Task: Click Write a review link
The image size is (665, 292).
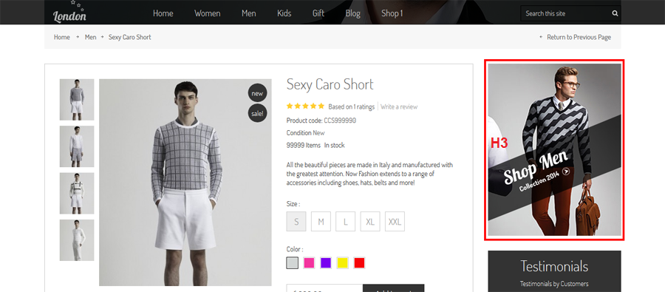Action: pos(399,107)
